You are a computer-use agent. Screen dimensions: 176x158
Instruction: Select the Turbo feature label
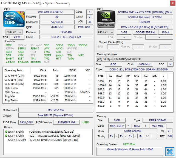(71, 59)
